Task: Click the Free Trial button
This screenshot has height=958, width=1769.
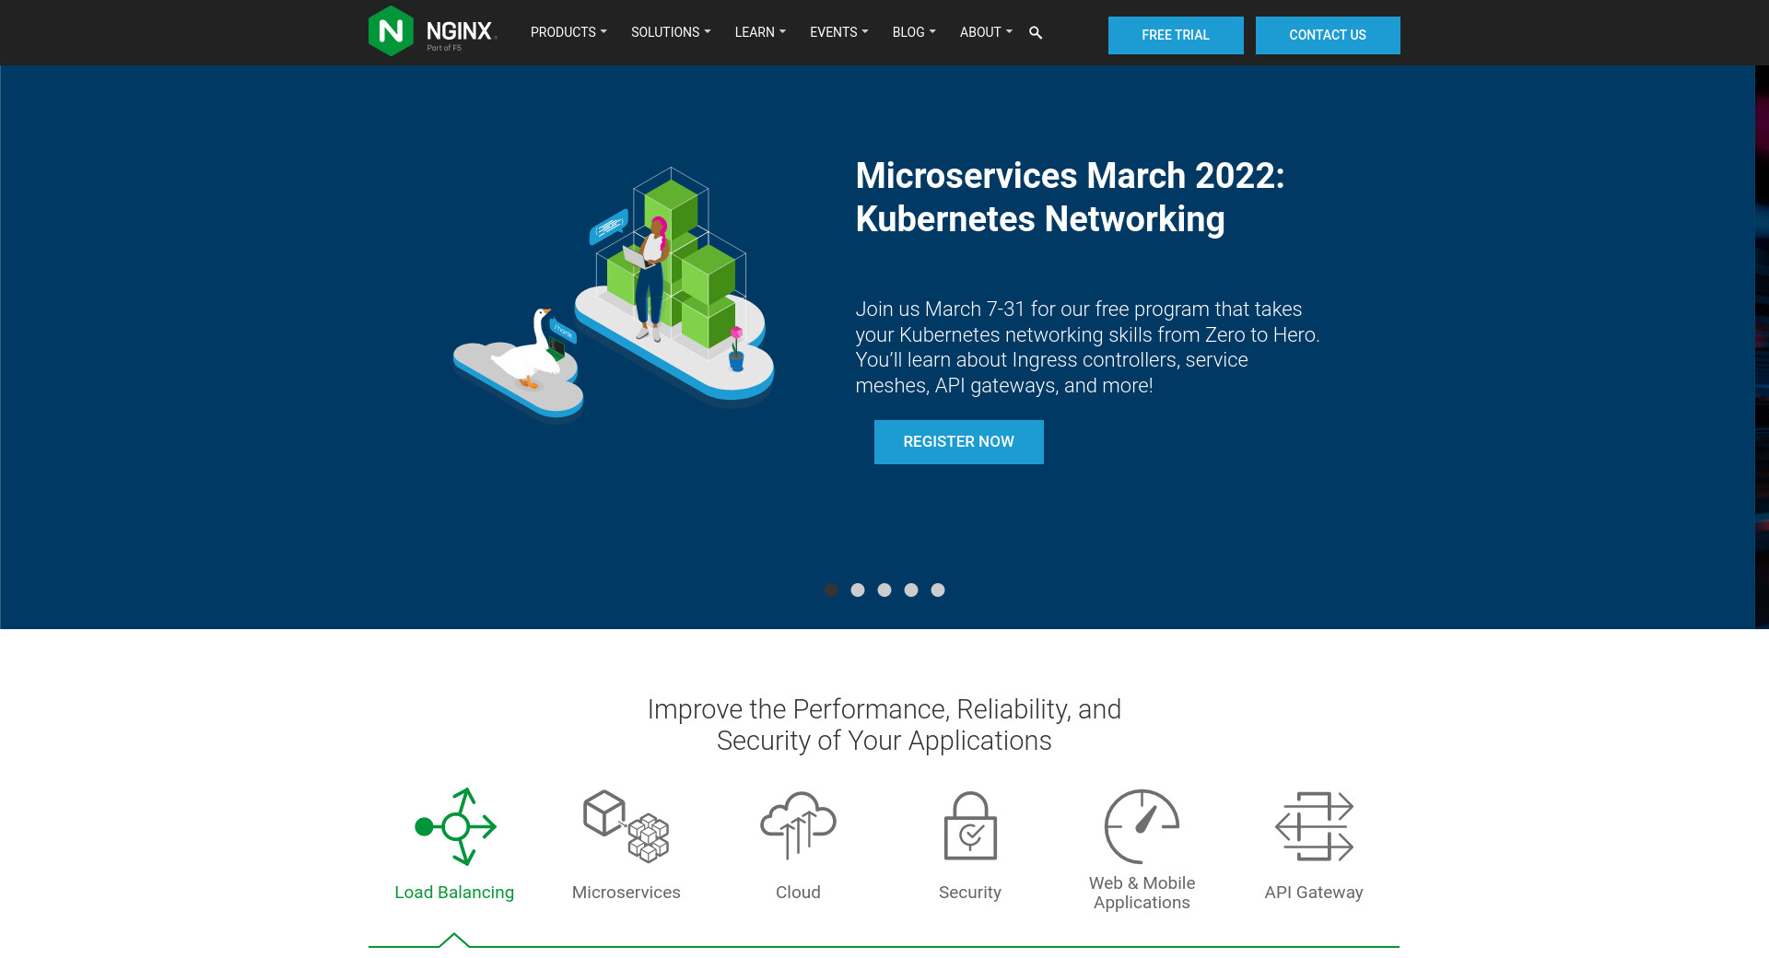Action: tap(1175, 35)
